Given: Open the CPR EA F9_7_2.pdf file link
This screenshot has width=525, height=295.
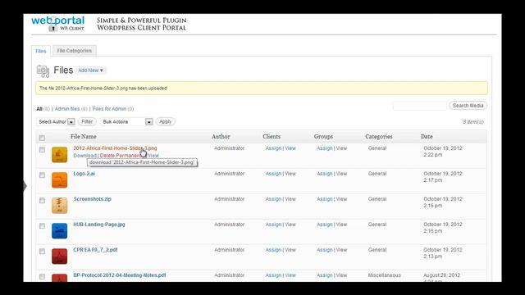Looking at the screenshot, I should [x=95, y=250].
